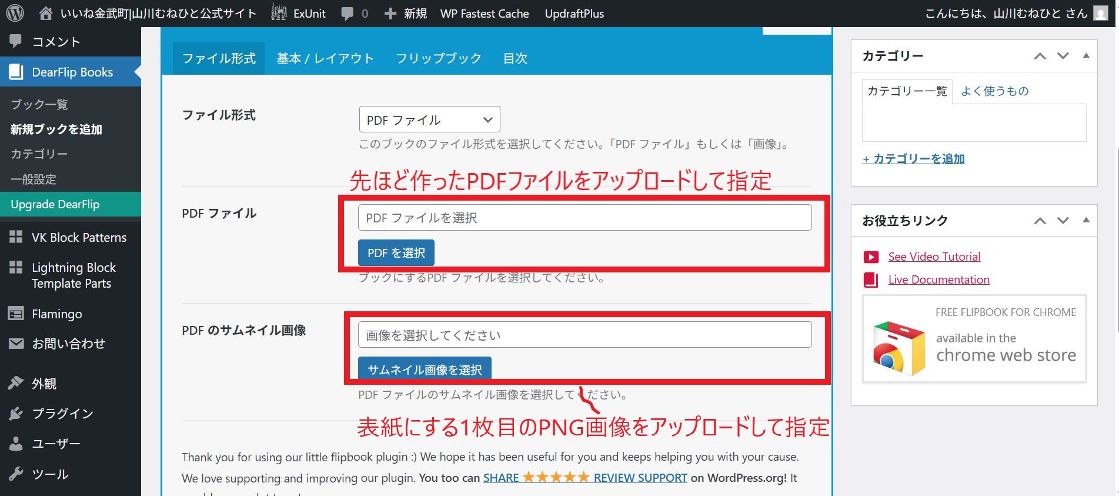Click the comments bubble icon in admin bar
The height and width of the screenshot is (496, 1119).
click(348, 14)
